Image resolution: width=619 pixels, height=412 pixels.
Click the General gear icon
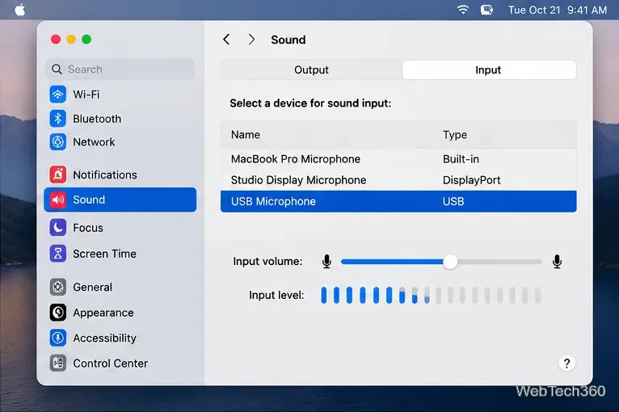58,287
